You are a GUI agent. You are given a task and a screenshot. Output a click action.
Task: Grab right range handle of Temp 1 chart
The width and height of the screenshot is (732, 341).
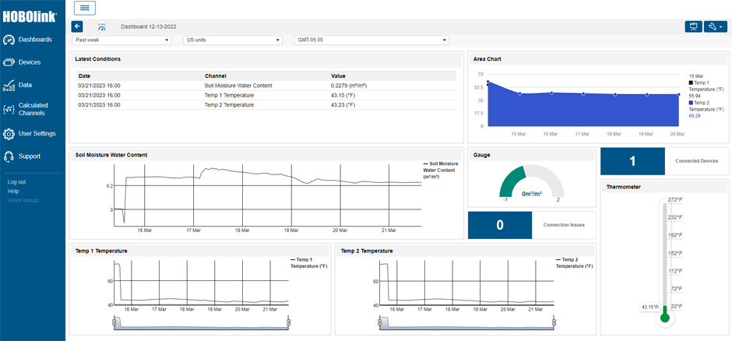click(288, 322)
